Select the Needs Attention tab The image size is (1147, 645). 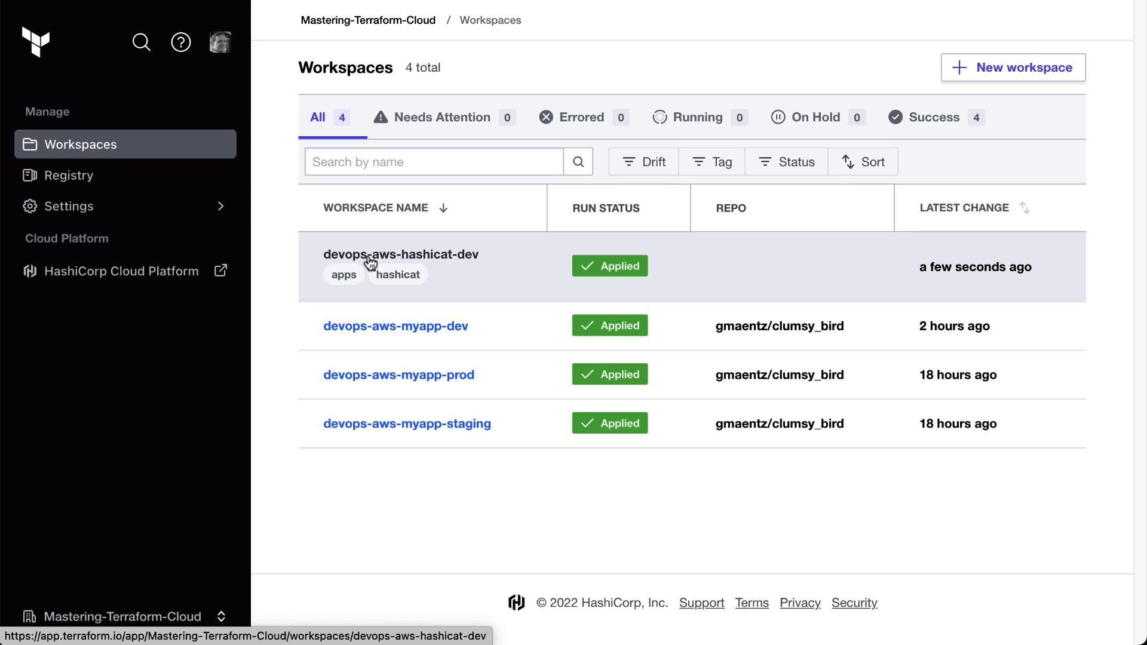pos(444,117)
